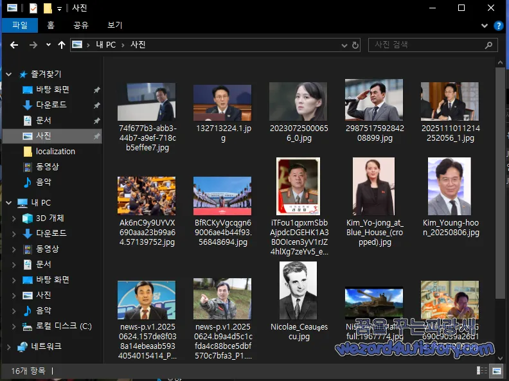Image resolution: width=509 pixels, height=381 pixels.
Task: Refresh the folder view
Action: coord(355,46)
